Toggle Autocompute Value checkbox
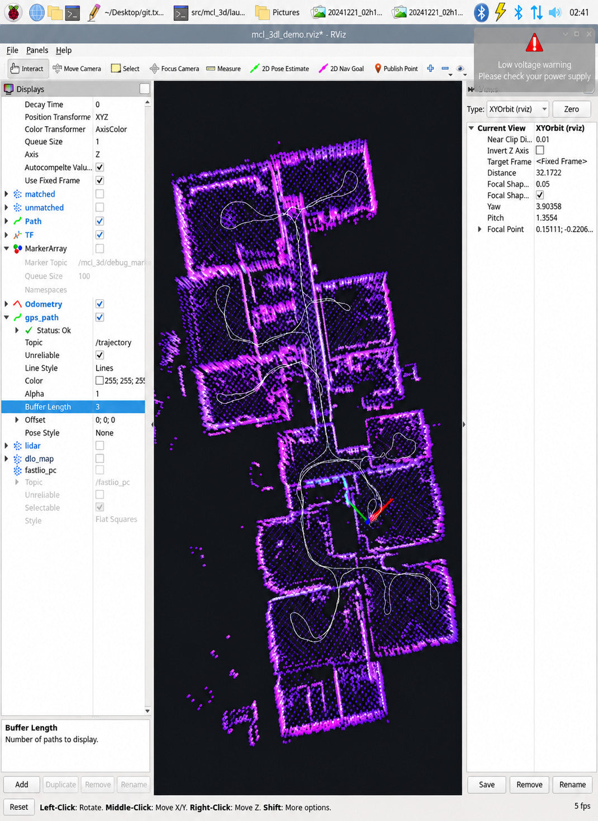This screenshot has width=598, height=821. click(x=99, y=168)
